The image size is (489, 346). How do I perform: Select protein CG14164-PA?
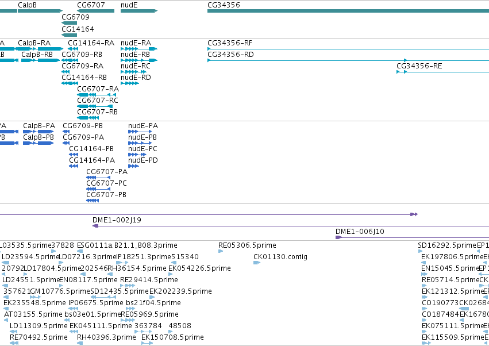click(x=92, y=160)
